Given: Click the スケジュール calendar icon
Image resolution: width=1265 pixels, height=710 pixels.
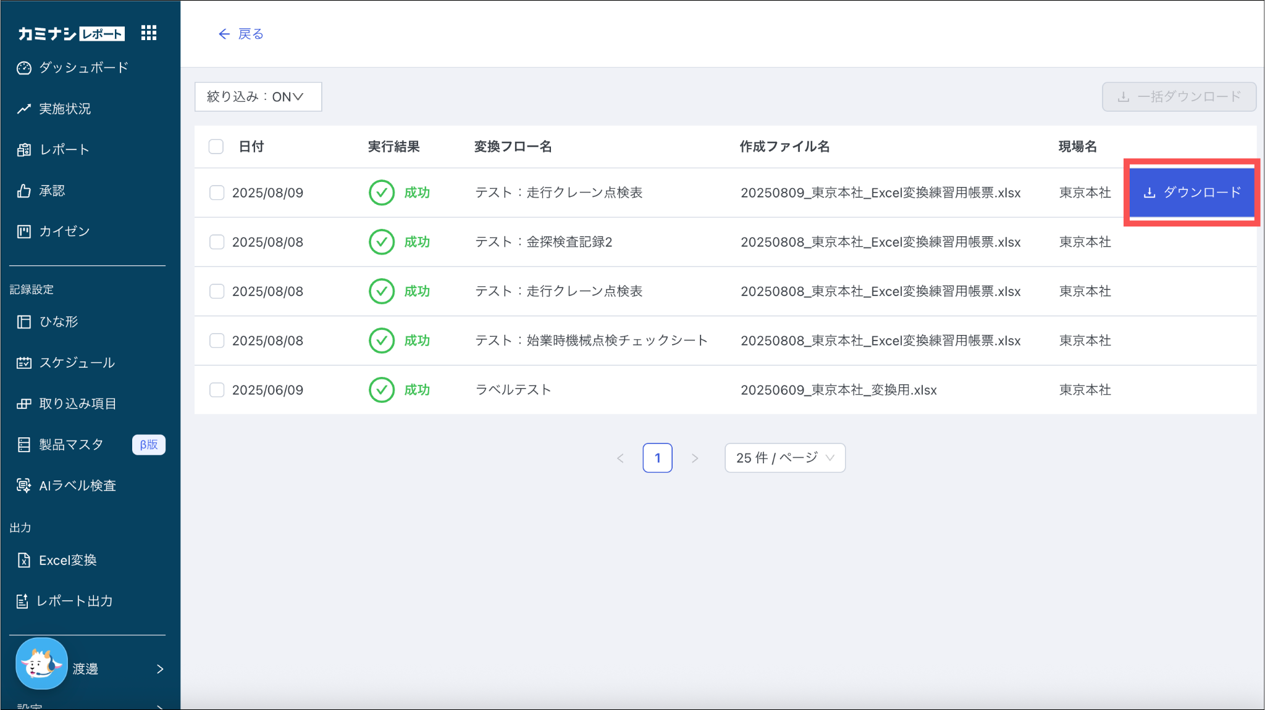Looking at the screenshot, I should point(24,363).
